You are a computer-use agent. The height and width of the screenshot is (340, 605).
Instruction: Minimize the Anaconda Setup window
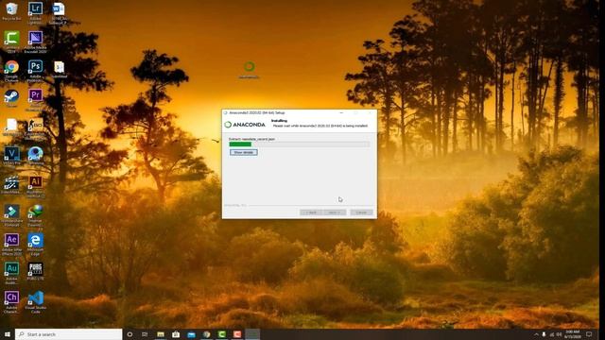pyautogui.click(x=341, y=113)
